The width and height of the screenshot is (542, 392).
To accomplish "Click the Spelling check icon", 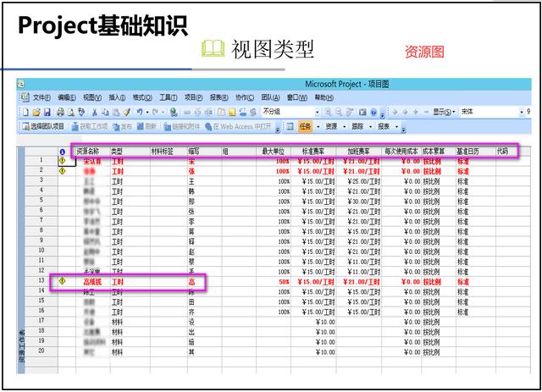I will point(81,112).
